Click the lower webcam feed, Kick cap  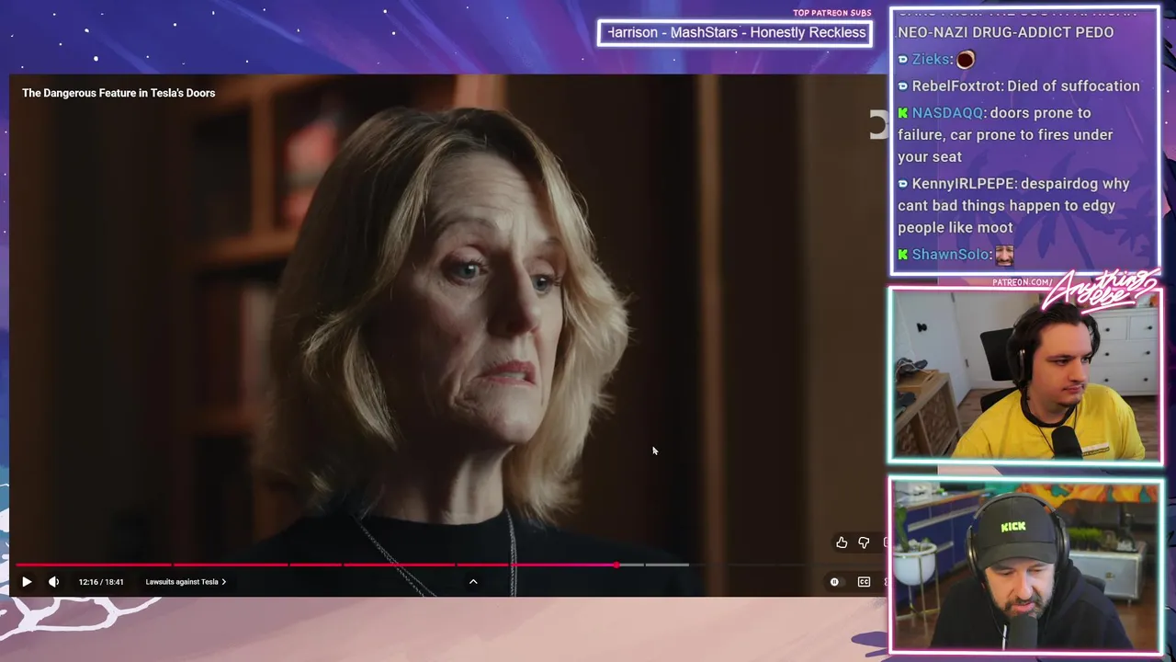tap(1024, 566)
